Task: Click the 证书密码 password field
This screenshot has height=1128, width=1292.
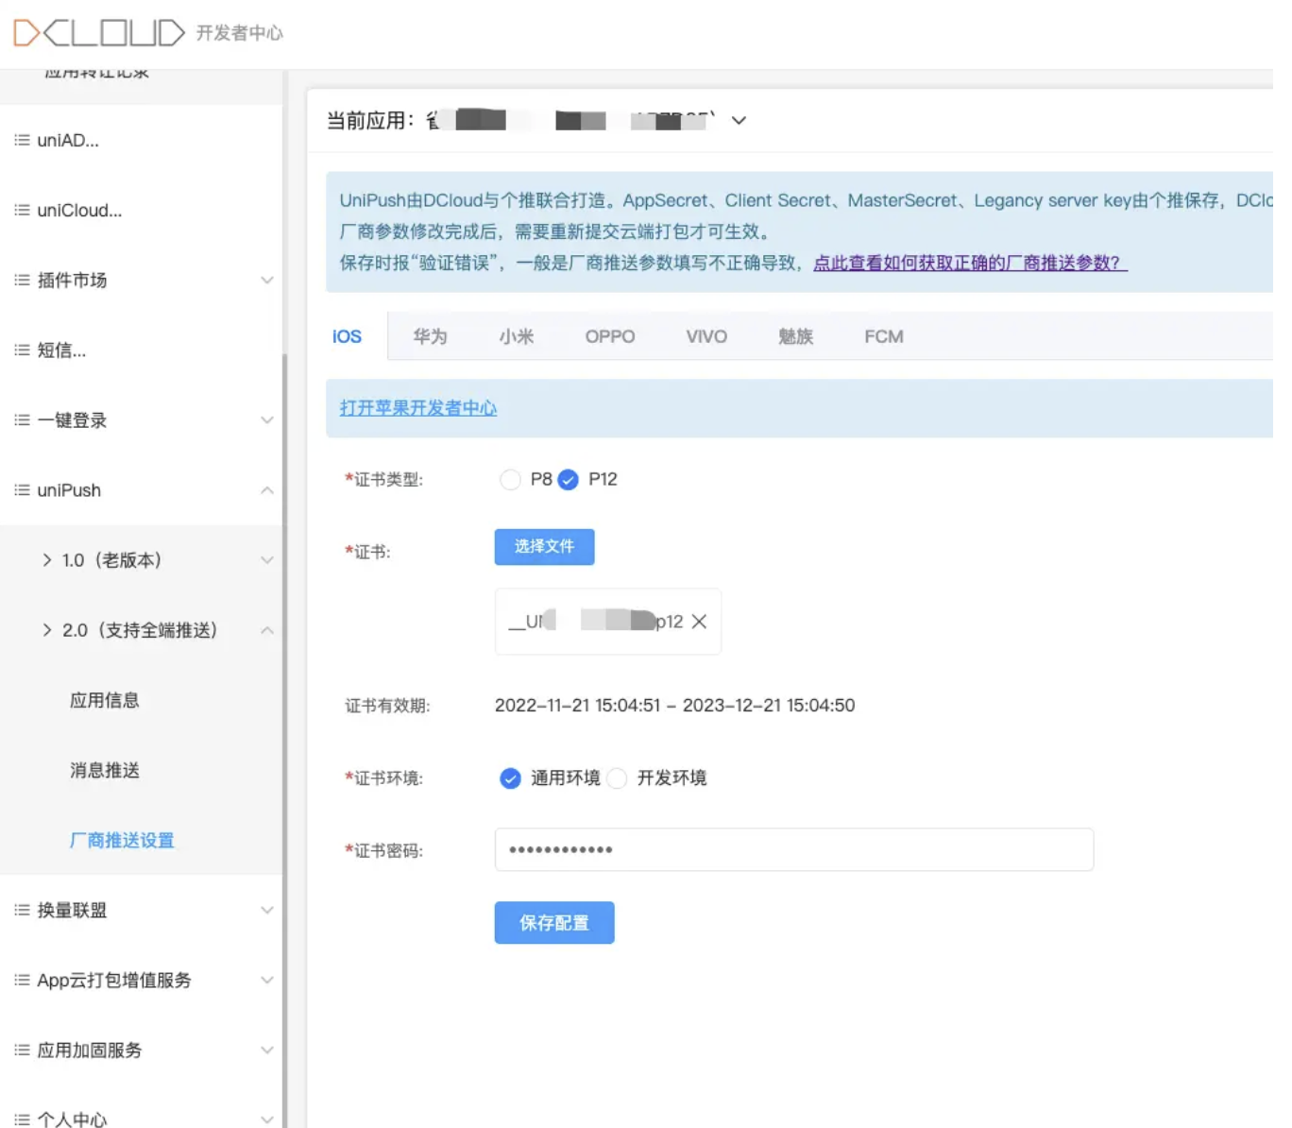Action: tap(794, 850)
